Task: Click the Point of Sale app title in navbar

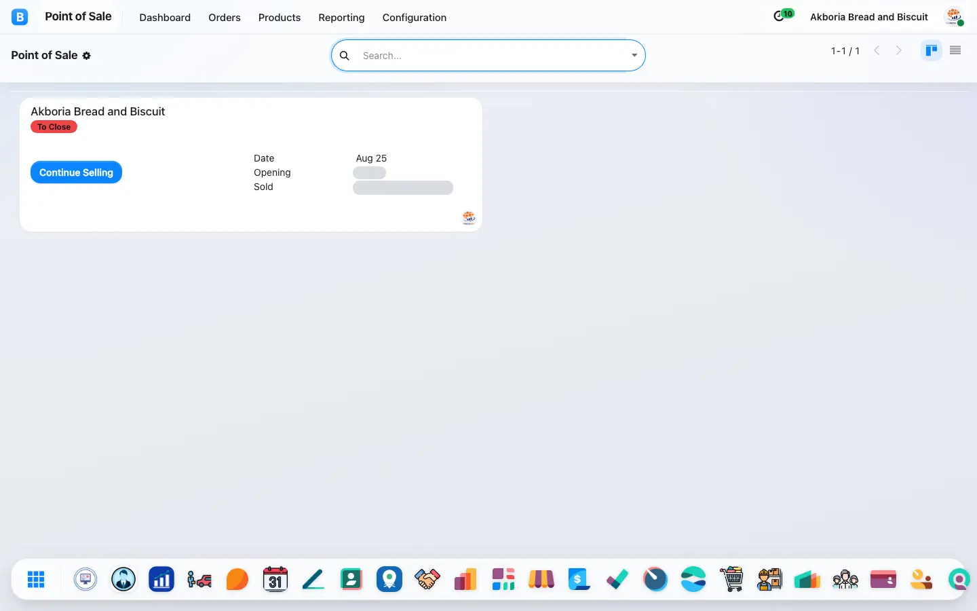Action: (x=78, y=17)
